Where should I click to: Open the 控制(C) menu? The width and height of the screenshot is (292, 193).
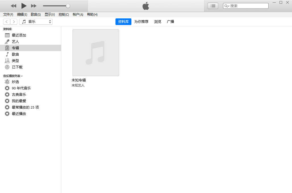coord(64,15)
